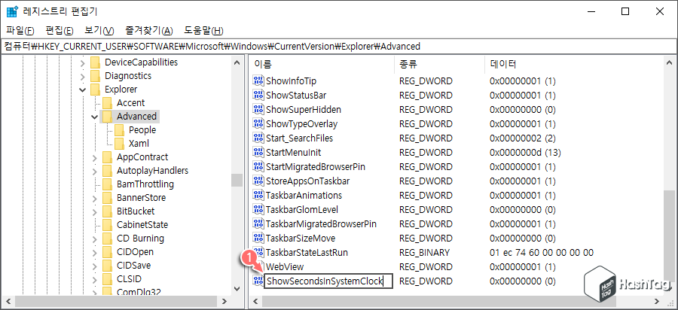Click the CD Burning folder icon
This screenshot has height=310, width=678.
tap(107, 239)
